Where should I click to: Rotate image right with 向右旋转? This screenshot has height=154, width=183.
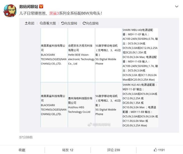click(x=90, y=23)
